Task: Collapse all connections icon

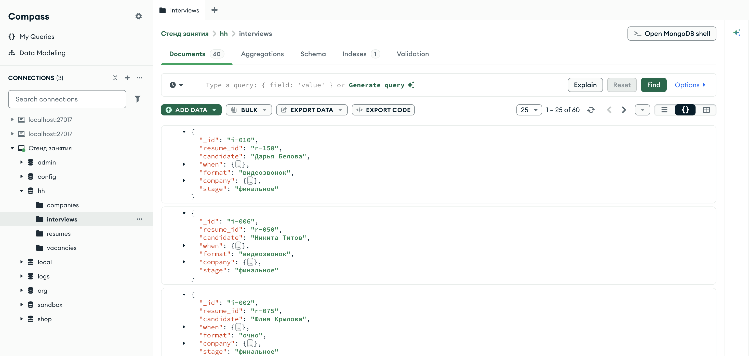Action: [x=115, y=78]
